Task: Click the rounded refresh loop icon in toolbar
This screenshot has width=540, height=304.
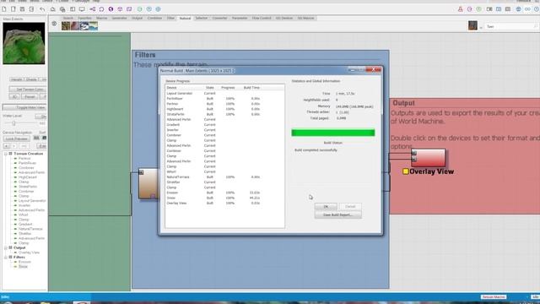Action: (x=101, y=9)
